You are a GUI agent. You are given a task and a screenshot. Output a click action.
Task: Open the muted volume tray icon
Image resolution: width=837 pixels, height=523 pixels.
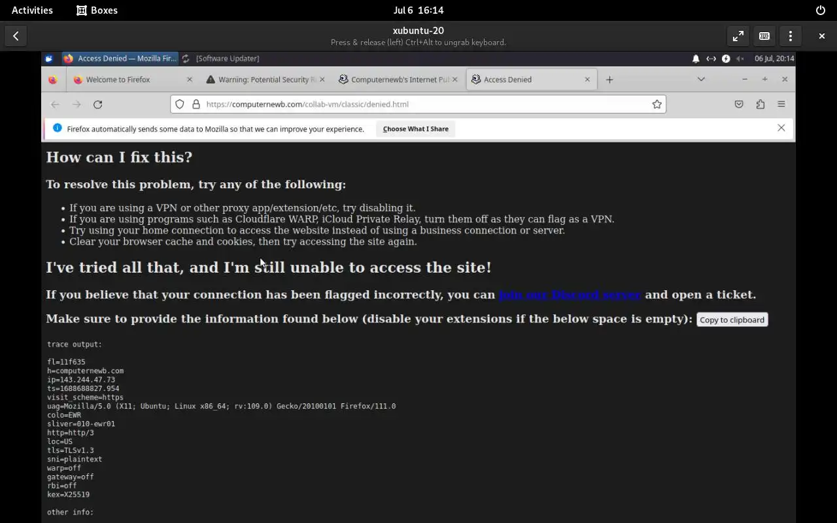tap(740, 58)
